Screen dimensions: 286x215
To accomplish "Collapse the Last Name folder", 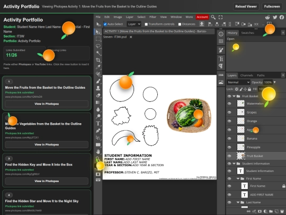I will [238, 202].
